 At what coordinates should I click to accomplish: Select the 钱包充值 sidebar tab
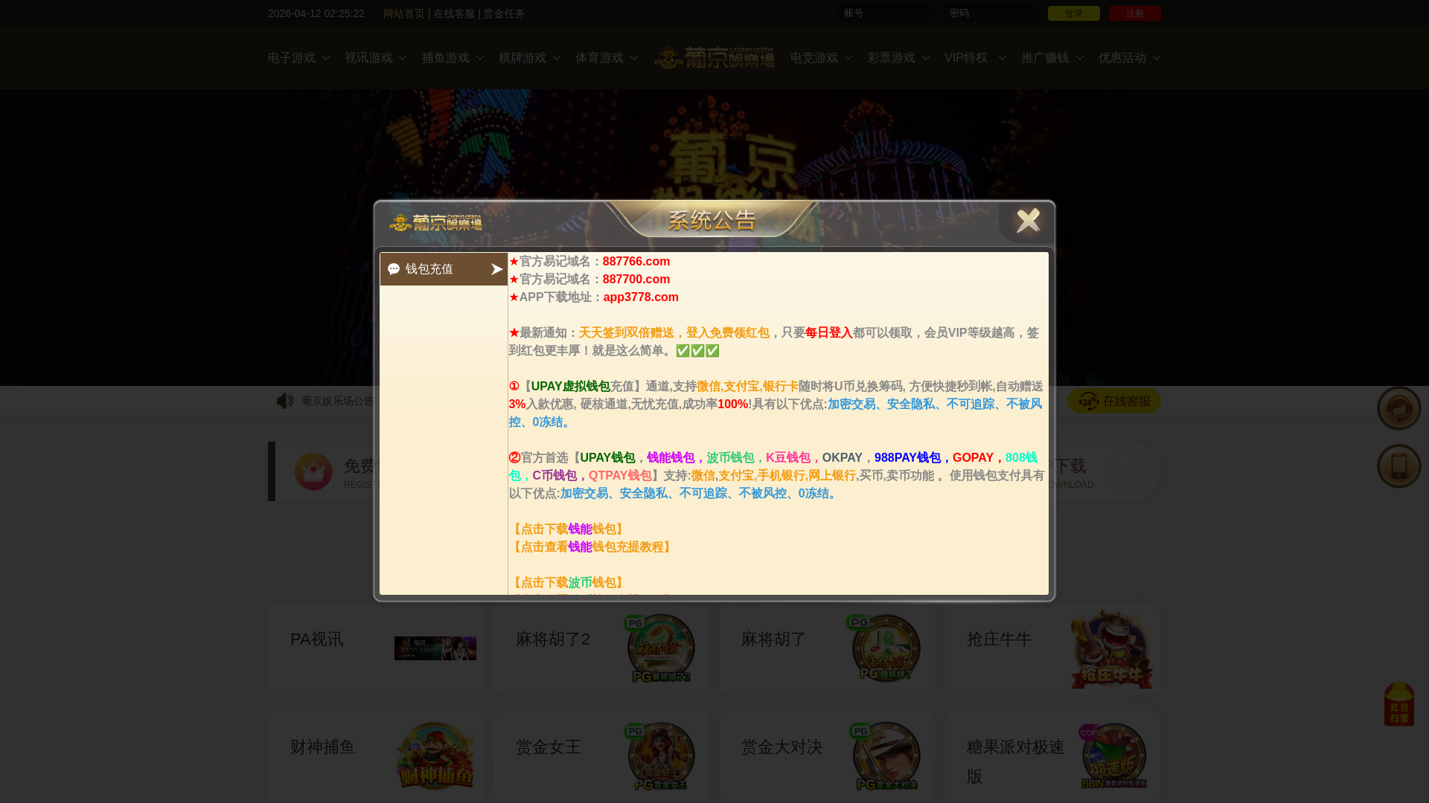click(444, 269)
